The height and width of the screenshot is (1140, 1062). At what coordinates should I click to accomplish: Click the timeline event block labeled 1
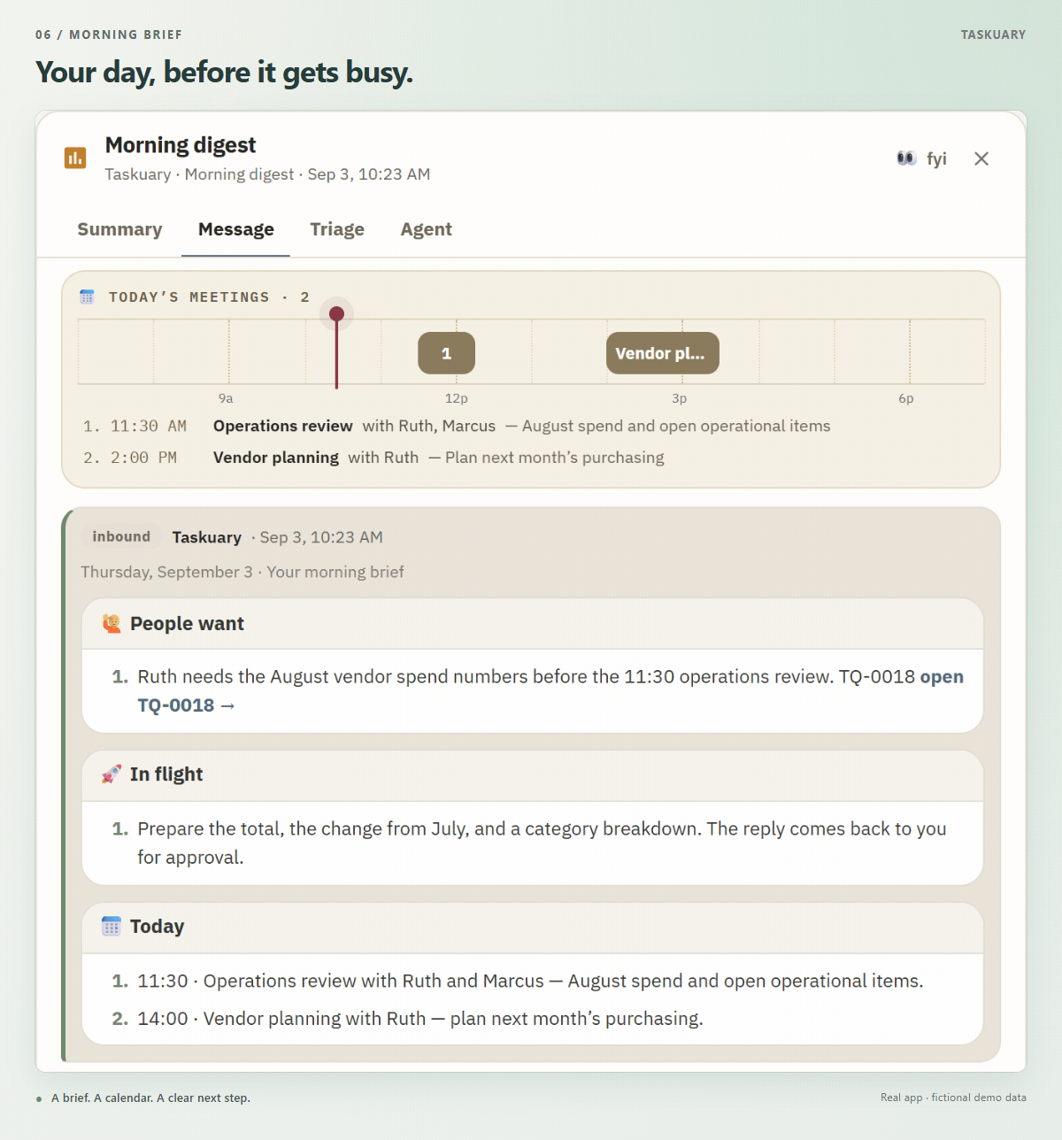tap(446, 353)
